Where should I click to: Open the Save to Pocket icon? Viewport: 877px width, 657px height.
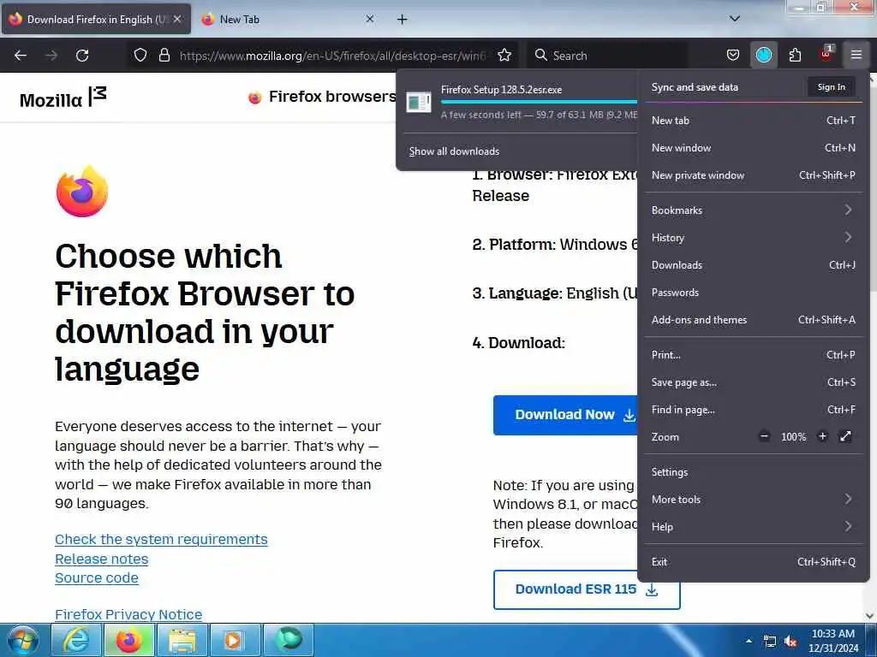[x=733, y=56]
